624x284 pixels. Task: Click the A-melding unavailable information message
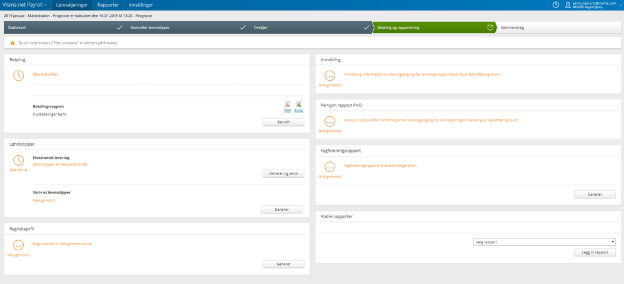click(x=422, y=74)
